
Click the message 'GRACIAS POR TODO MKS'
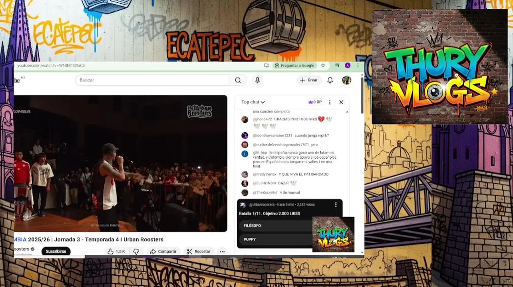[296, 119]
